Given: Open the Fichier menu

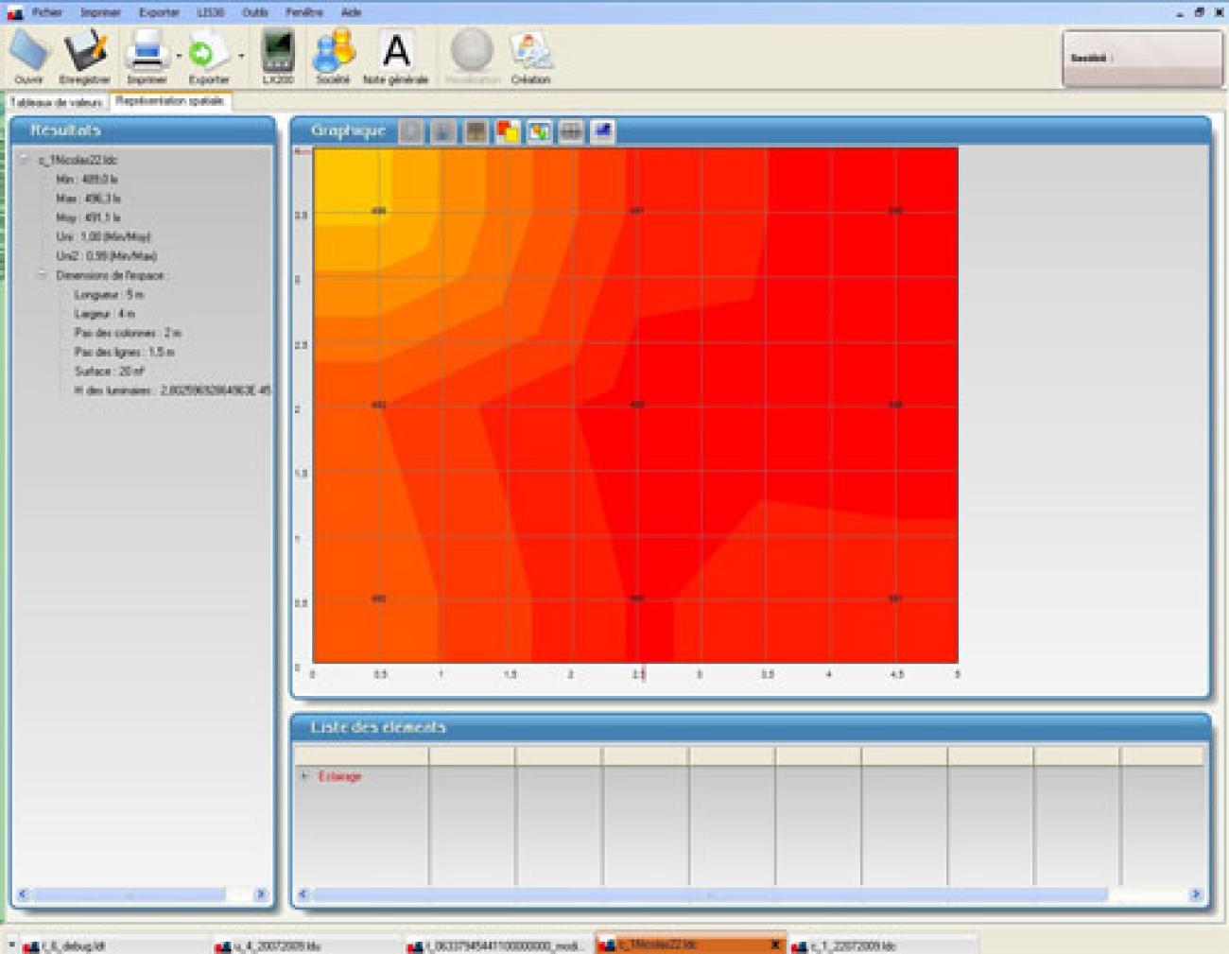Looking at the screenshot, I should [x=46, y=12].
